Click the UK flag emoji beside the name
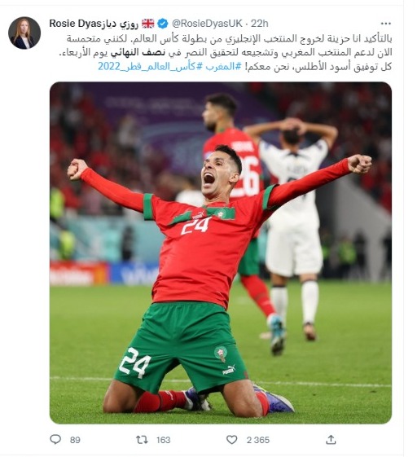 tap(148, 24)
